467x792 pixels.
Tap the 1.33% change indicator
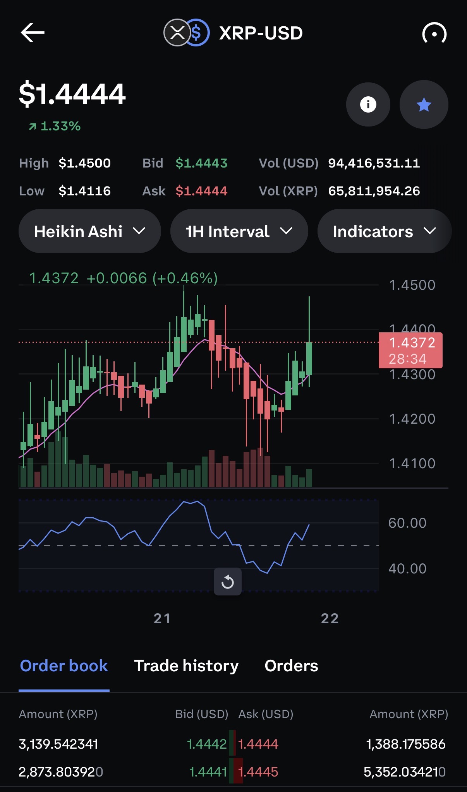tap(55, 126)
